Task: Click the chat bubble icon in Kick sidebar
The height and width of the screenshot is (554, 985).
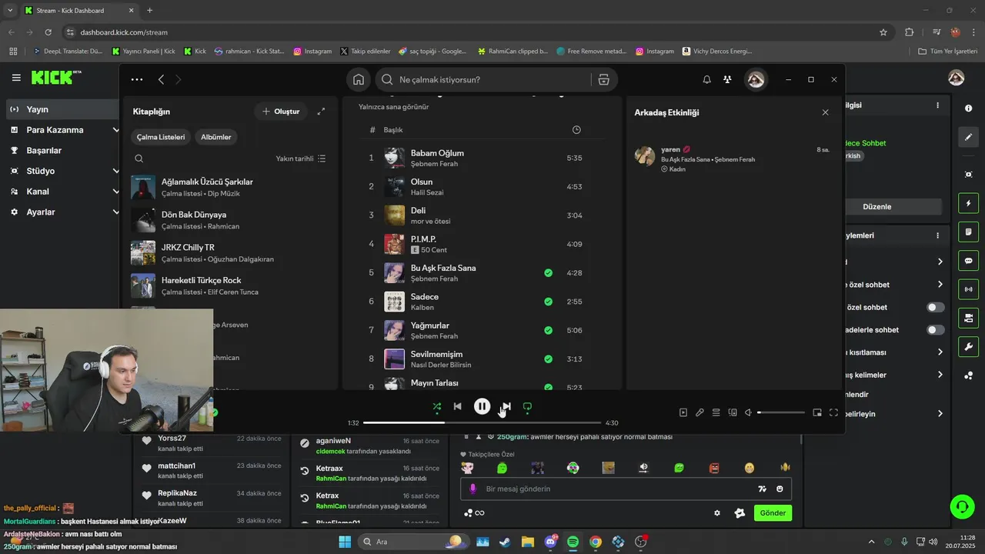Action: coord(968,260)
